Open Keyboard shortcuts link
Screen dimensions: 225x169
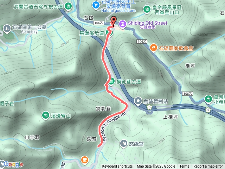point(117,166)
